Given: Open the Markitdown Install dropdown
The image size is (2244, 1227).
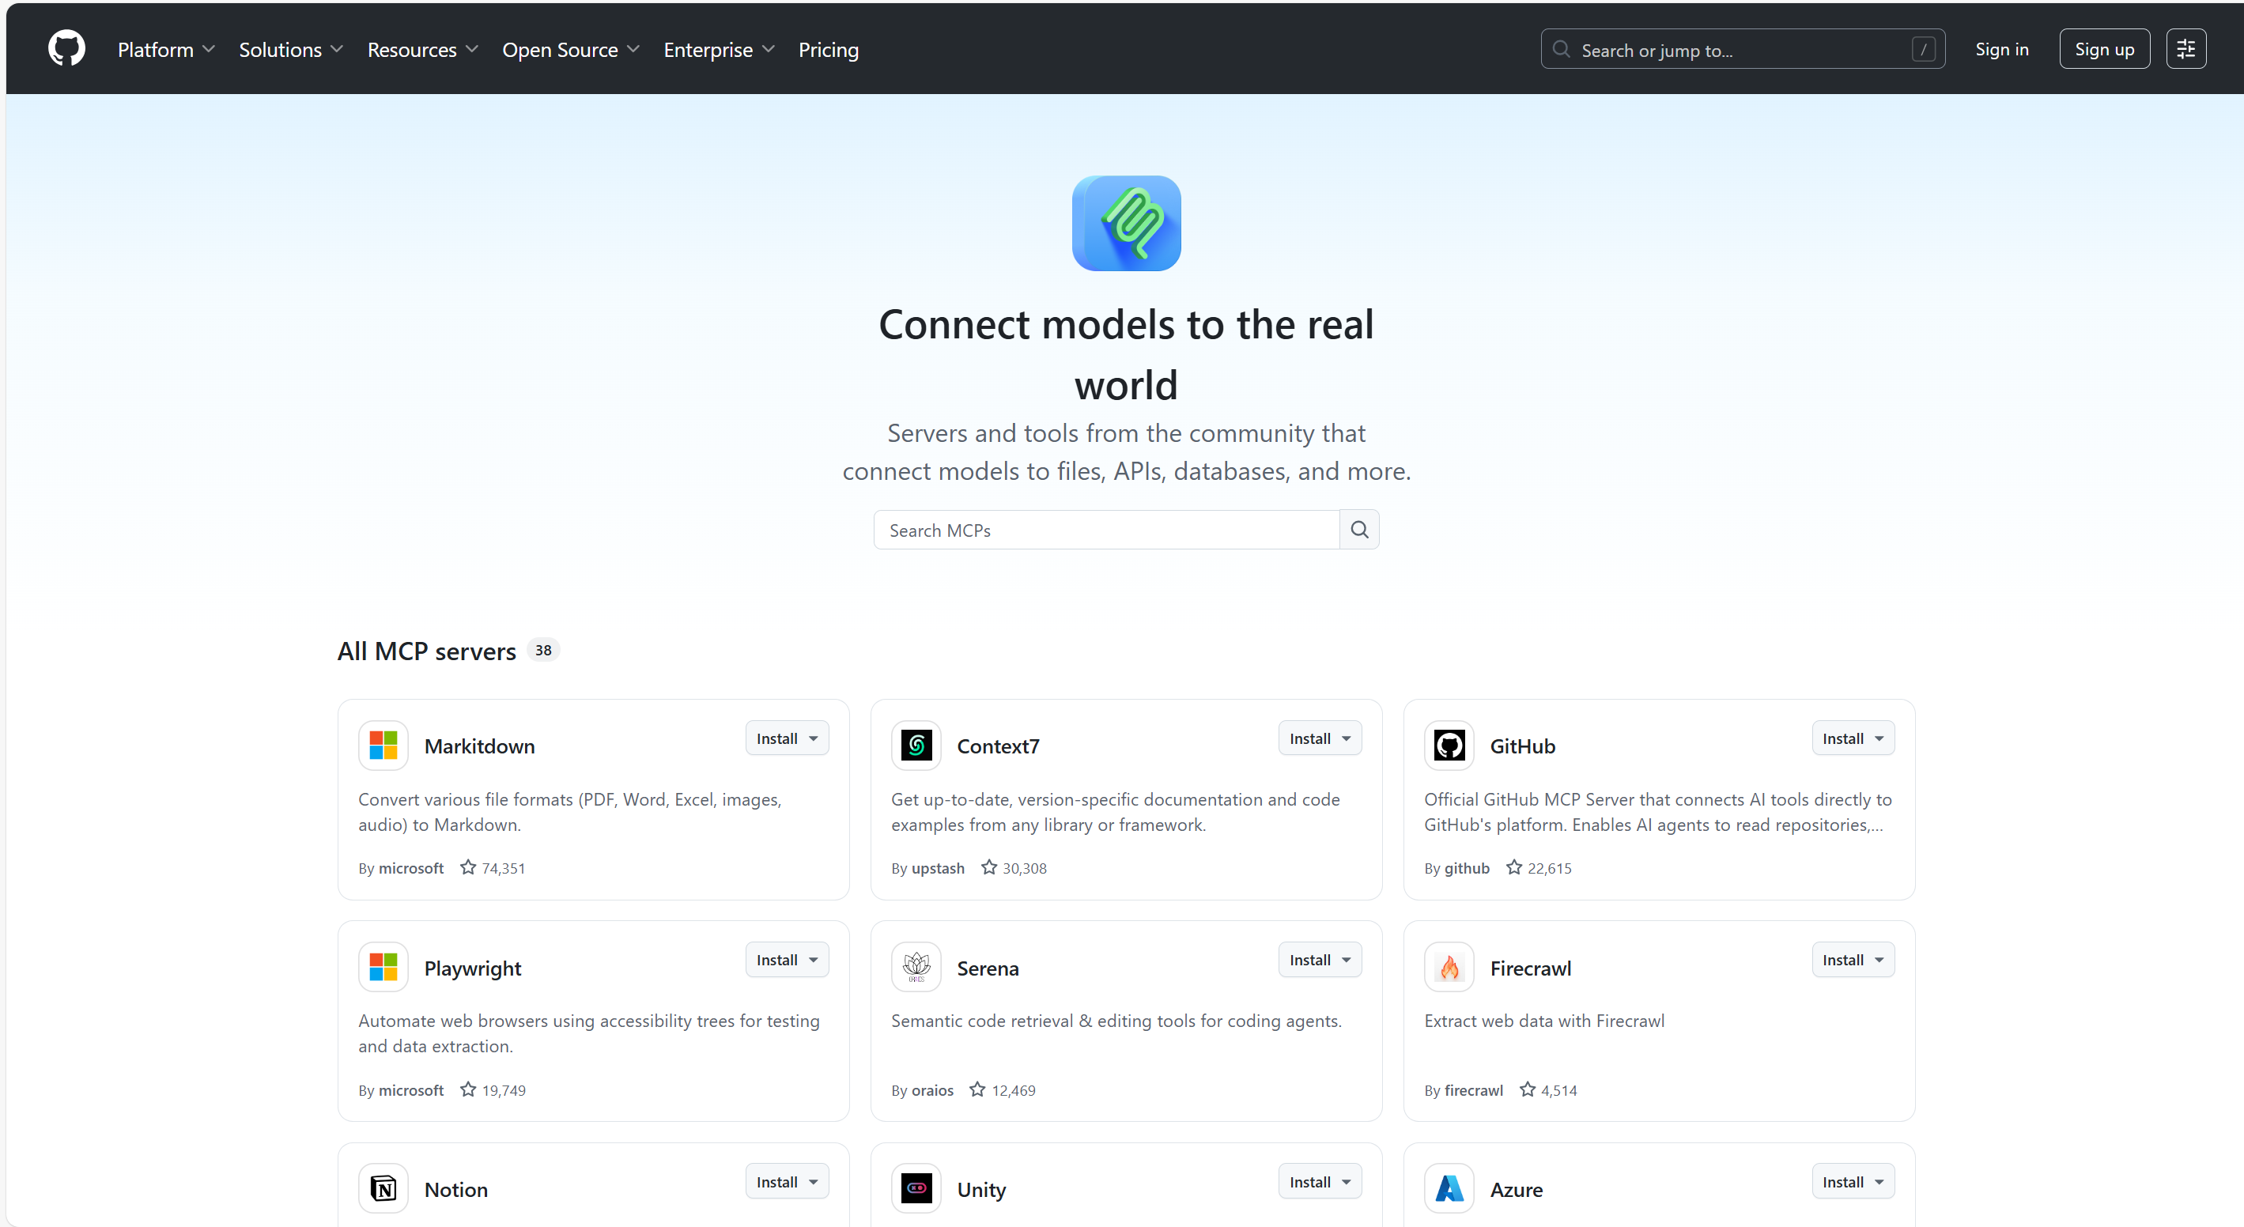Looking at the screenshot, I should click(x=787, y=738).
